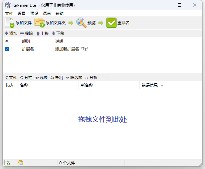Screen dimensions: 205x169
Task: Move rule up with 上移
Action: (x=42, y=34)
